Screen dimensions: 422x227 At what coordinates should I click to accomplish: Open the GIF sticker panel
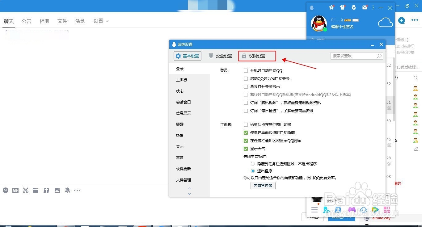15,190
